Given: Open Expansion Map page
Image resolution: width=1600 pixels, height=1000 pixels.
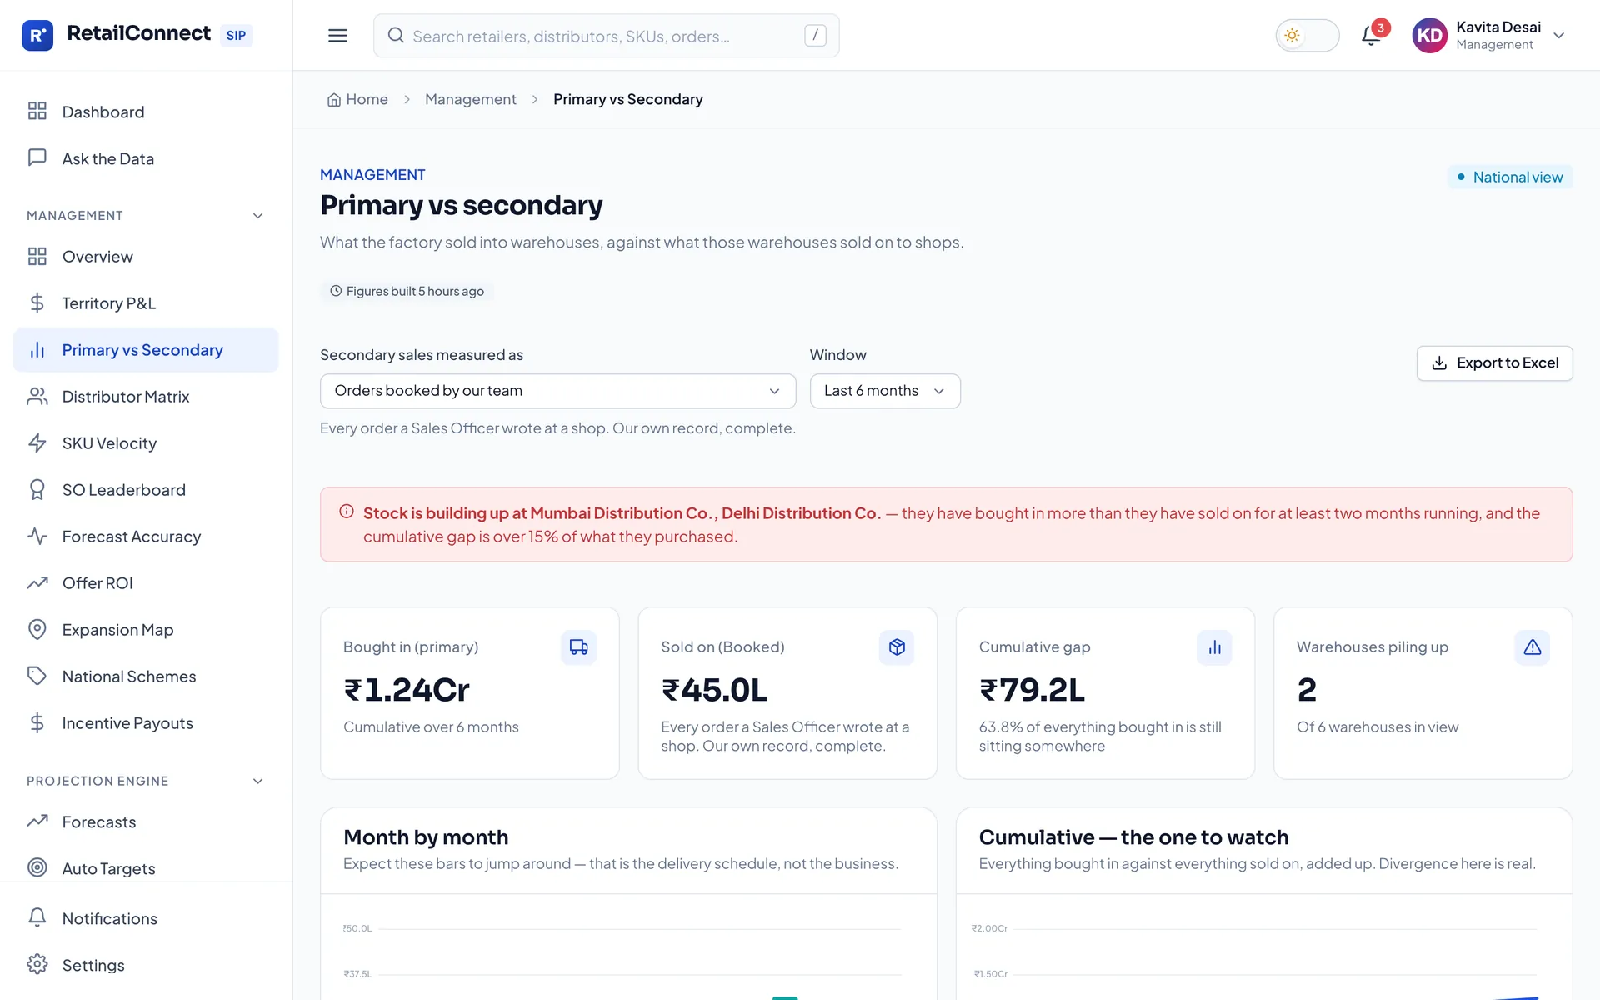Looking at the screenshot, I should [x=146, y=630].
